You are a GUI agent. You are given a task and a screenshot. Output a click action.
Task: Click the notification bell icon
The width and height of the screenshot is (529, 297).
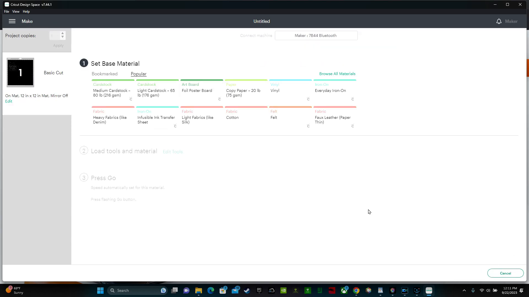(499, 21)
